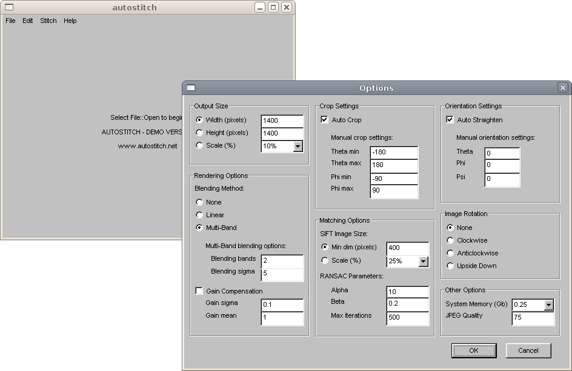Click the Blending sigma field

pyautogui.click(x=282, y=274)
